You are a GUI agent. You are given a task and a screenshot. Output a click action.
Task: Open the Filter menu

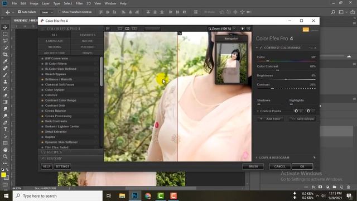[79, 3]
